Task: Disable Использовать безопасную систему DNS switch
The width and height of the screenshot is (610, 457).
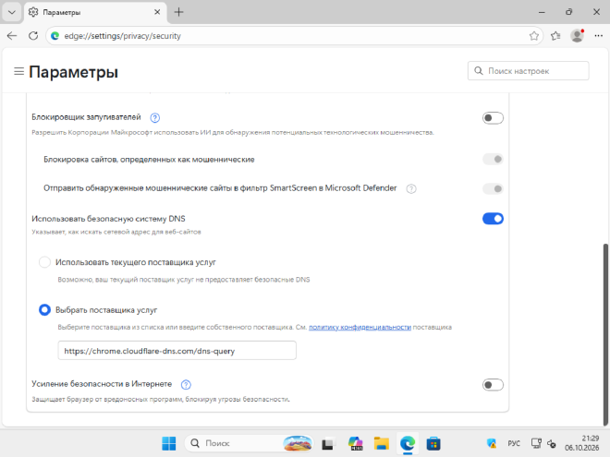Action: pyautogui.click(x=493, y=219)
